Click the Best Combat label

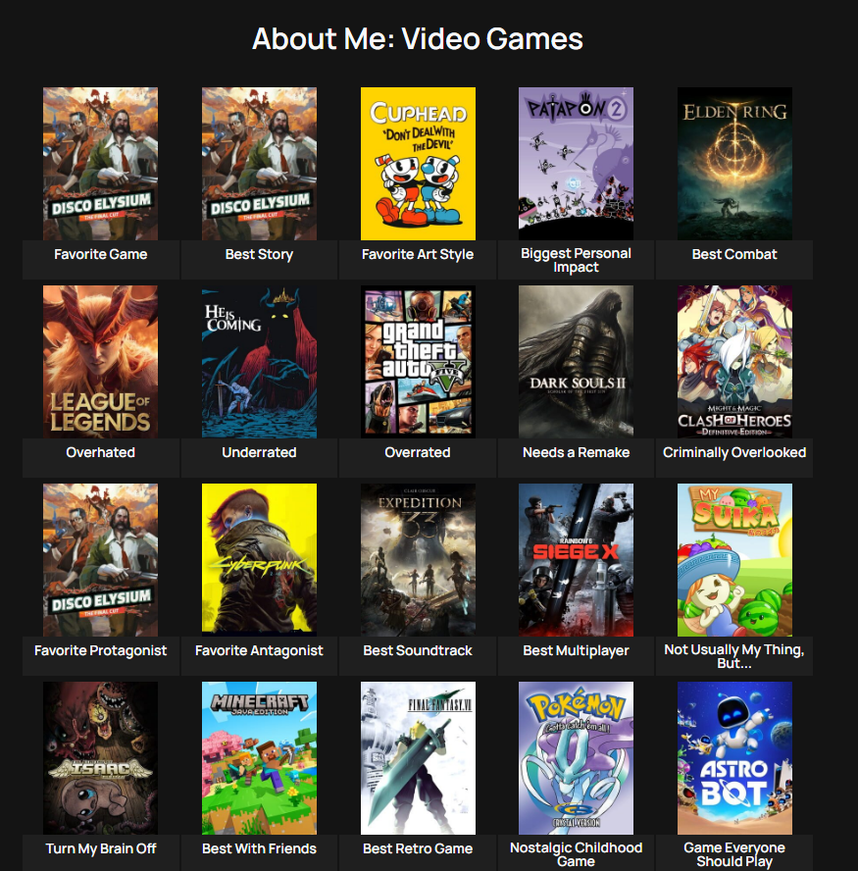click(734, 254)
